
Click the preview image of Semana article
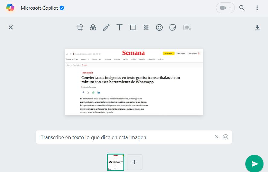click(134, 82)
